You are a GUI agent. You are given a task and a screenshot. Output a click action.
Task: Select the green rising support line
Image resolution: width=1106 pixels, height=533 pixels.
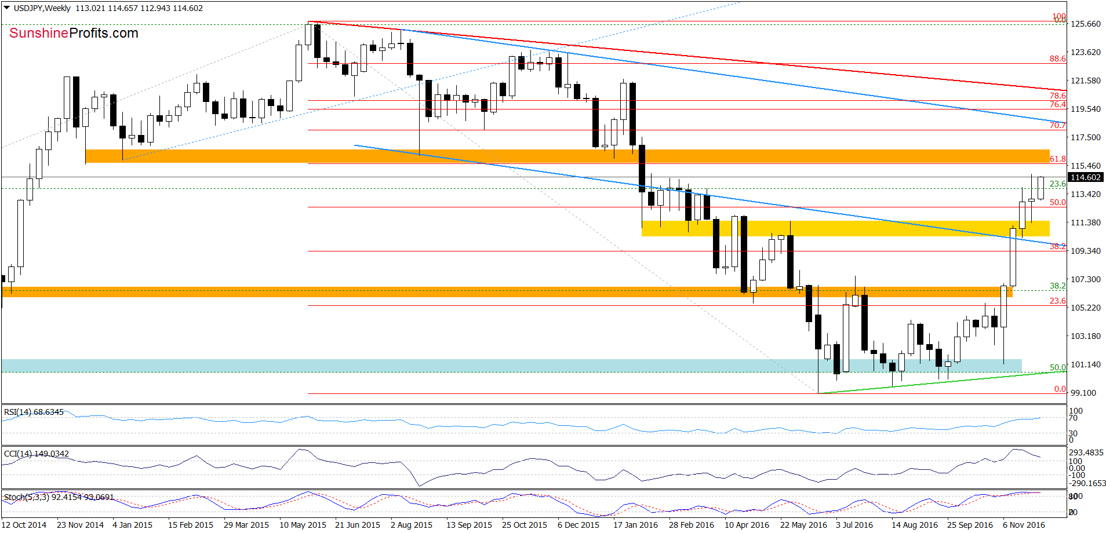[942, 382]
